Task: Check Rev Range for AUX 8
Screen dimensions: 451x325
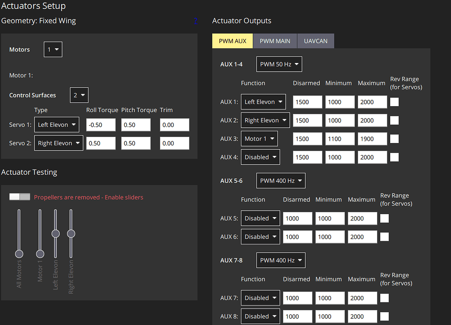Action: (x=384, y=316)
